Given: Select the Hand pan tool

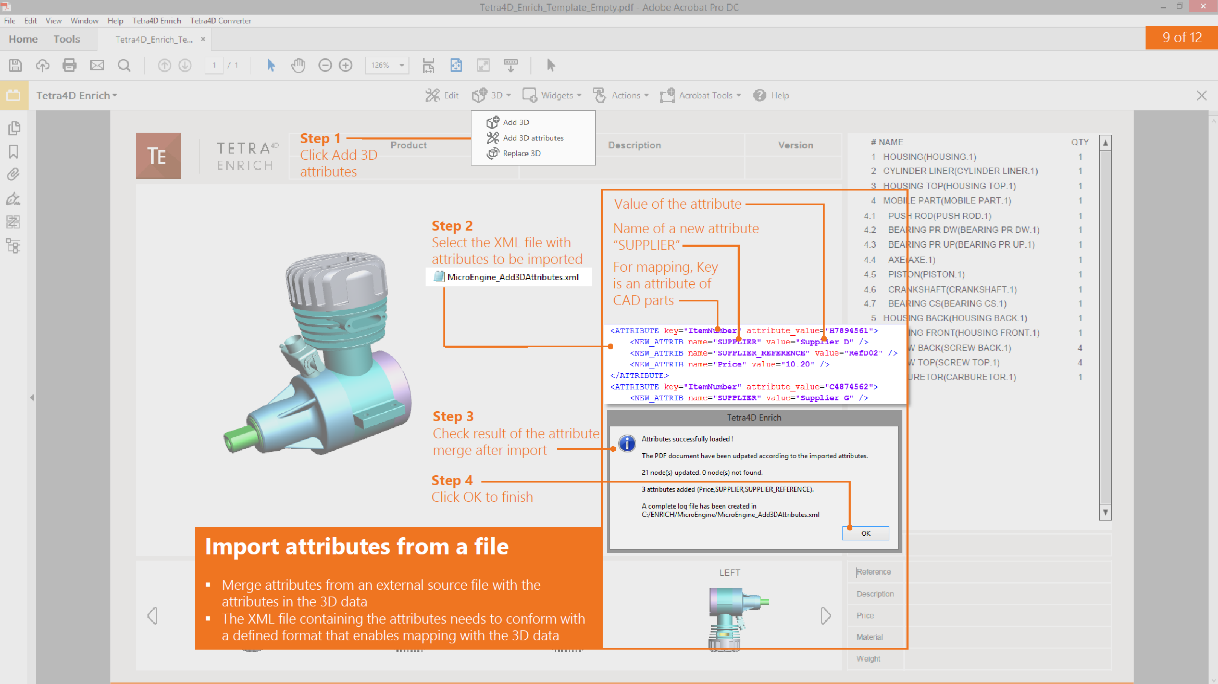Looking at the screenshot, I should pyautogui.click(x=298, y=65).
